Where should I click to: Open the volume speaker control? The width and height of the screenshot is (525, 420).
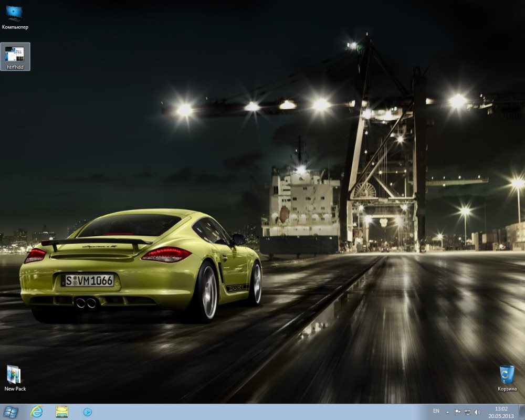coord(477,412)
